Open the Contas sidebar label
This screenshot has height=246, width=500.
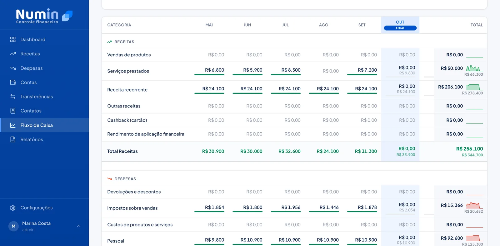click(28, 82)
